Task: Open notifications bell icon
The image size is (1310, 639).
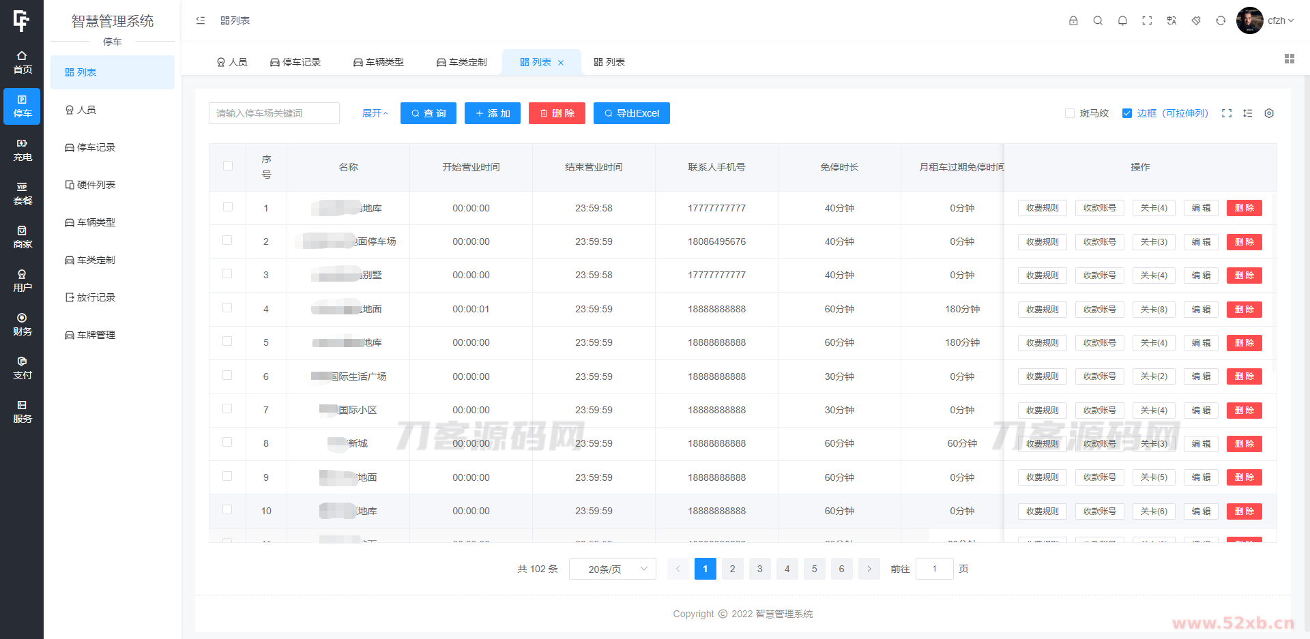Action: [1122, 20]
